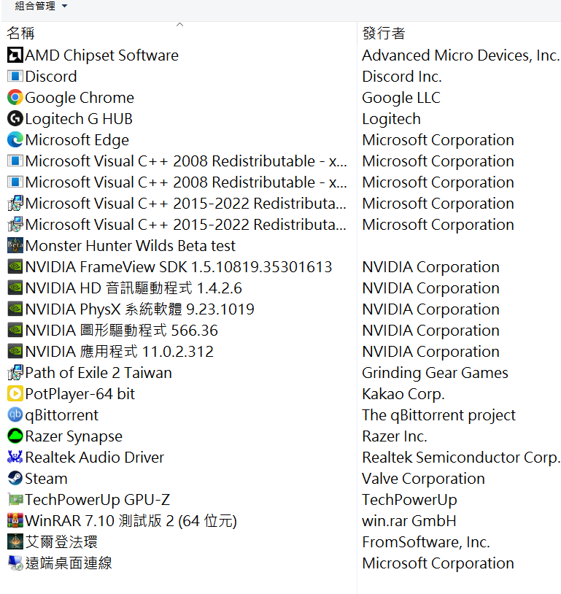Click the Discord installer icon
The width and height of the screenshot is (561, 594).
[15, 77]
